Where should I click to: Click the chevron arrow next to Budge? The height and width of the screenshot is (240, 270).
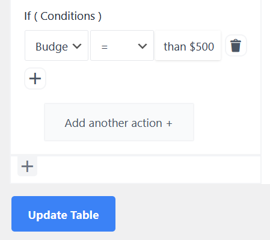coord(77,46)
